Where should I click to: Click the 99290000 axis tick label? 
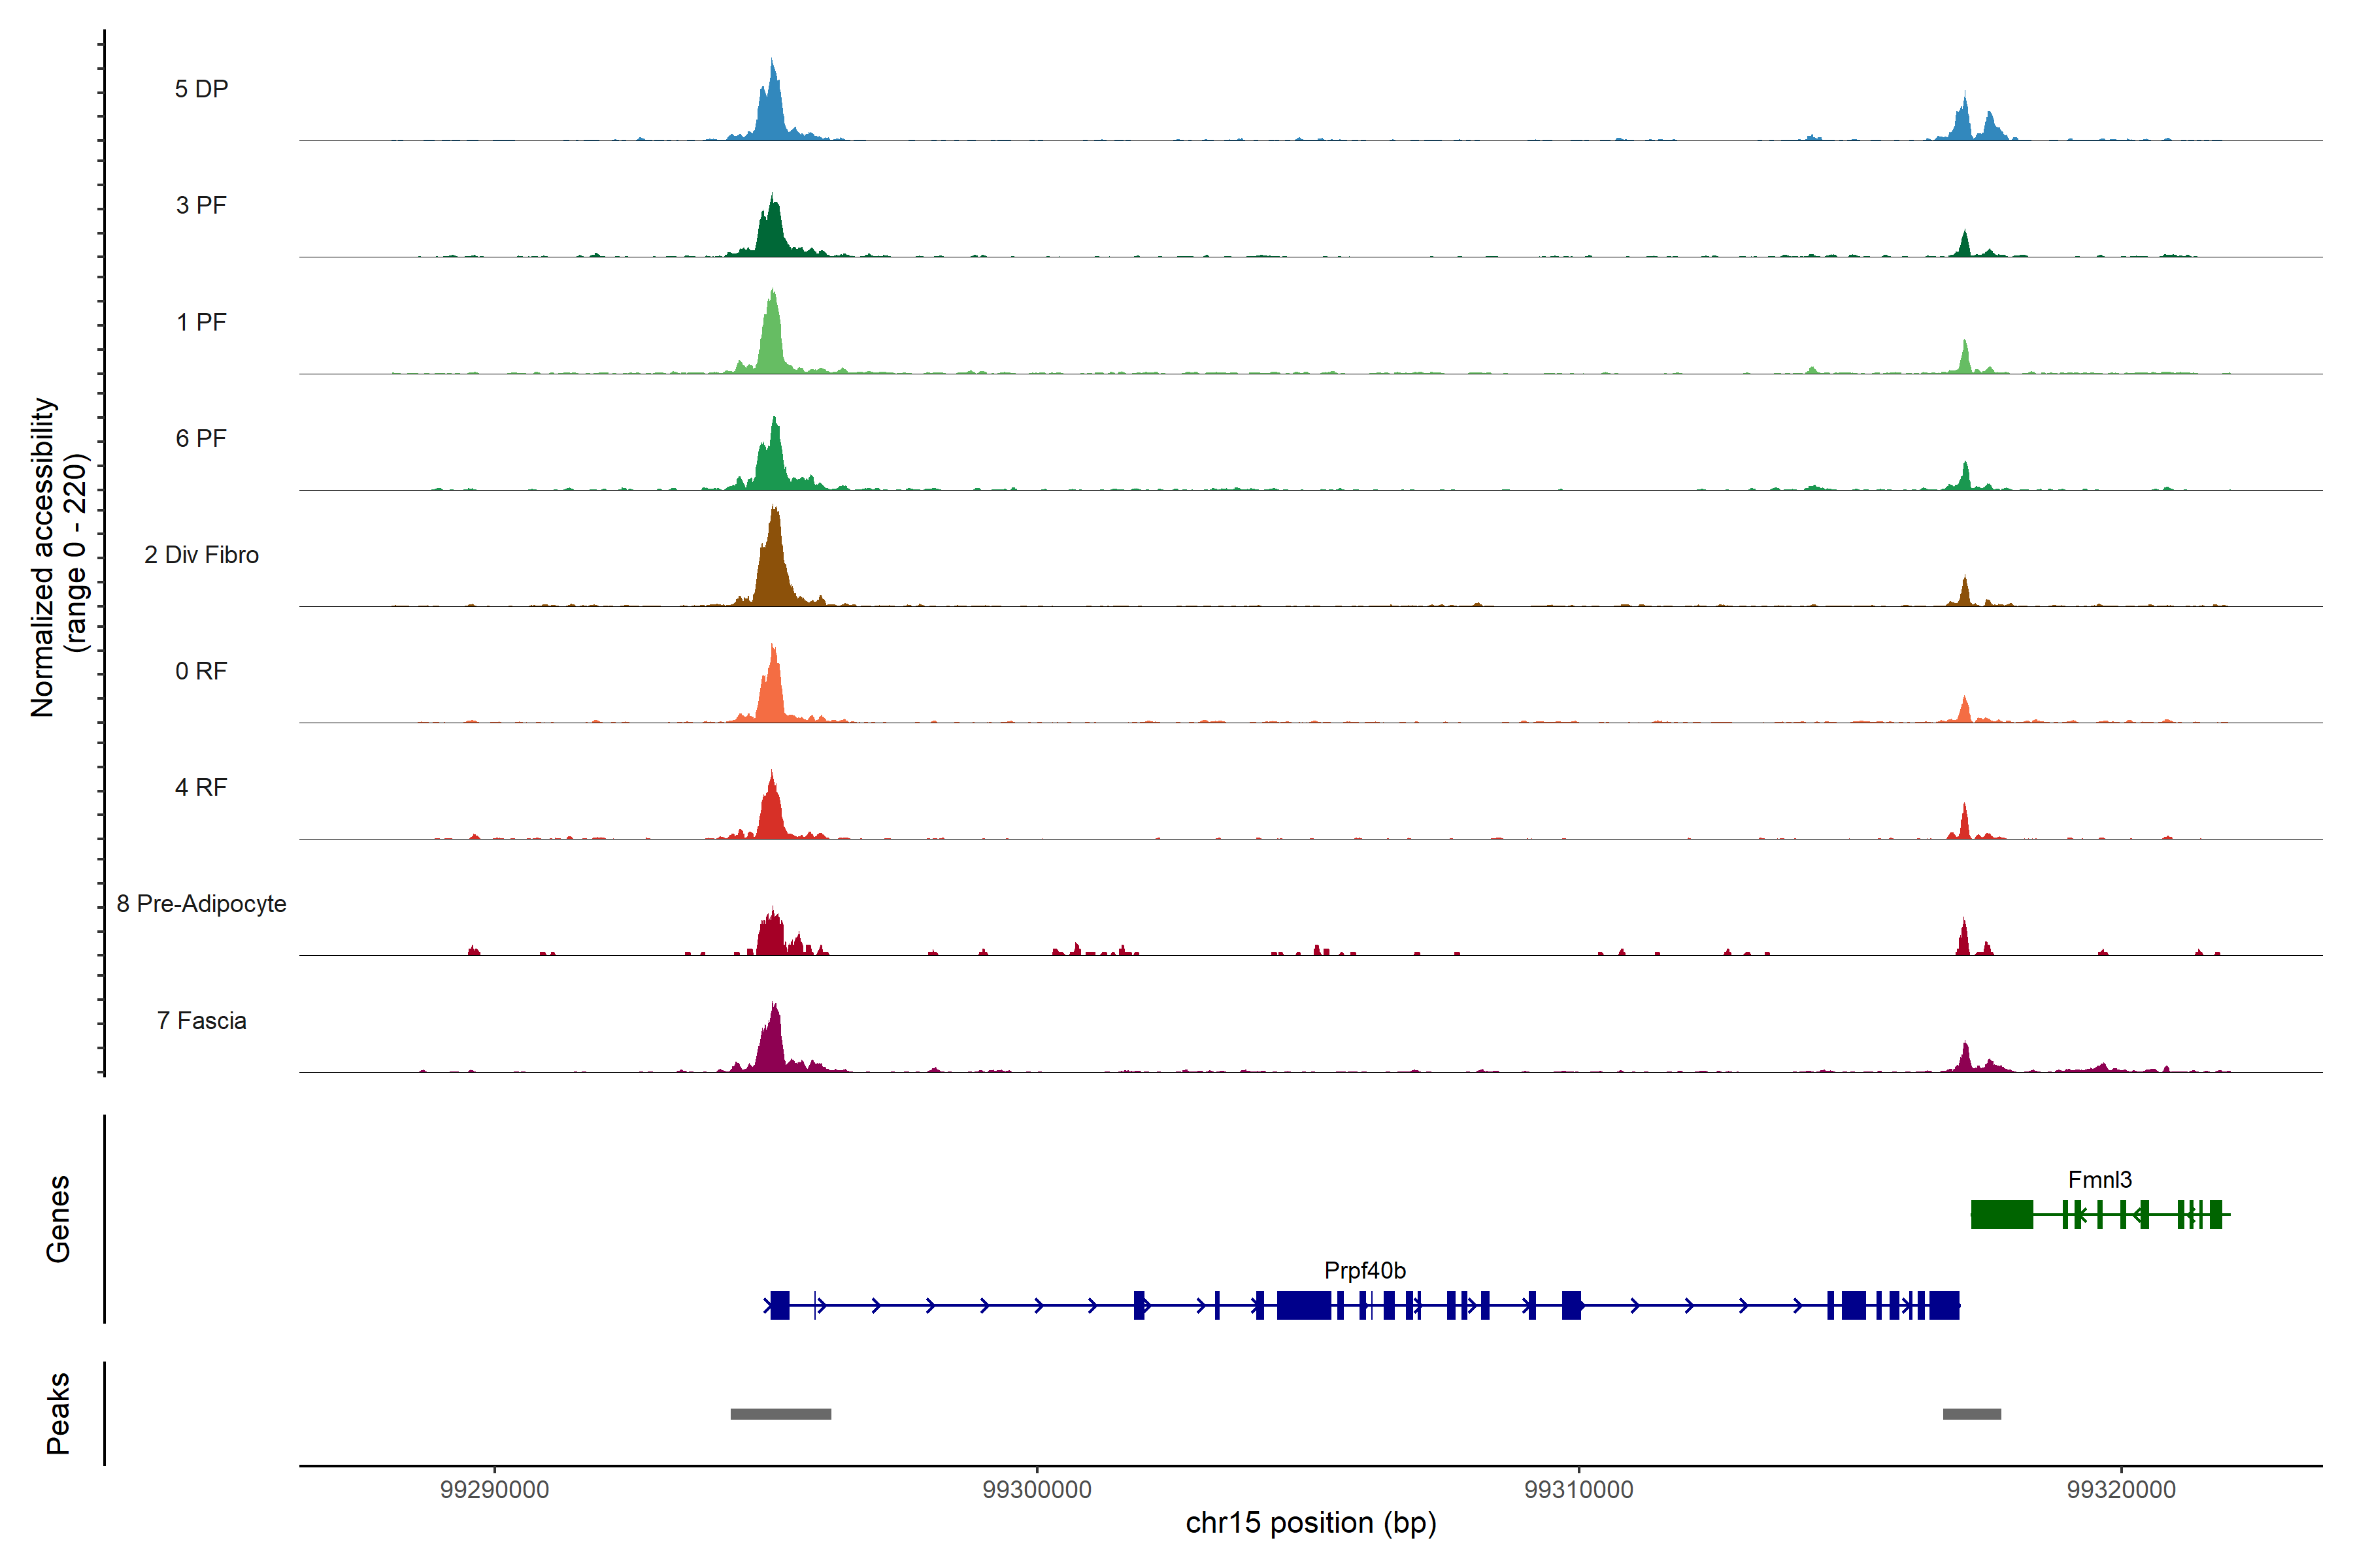click(494, 1489)
